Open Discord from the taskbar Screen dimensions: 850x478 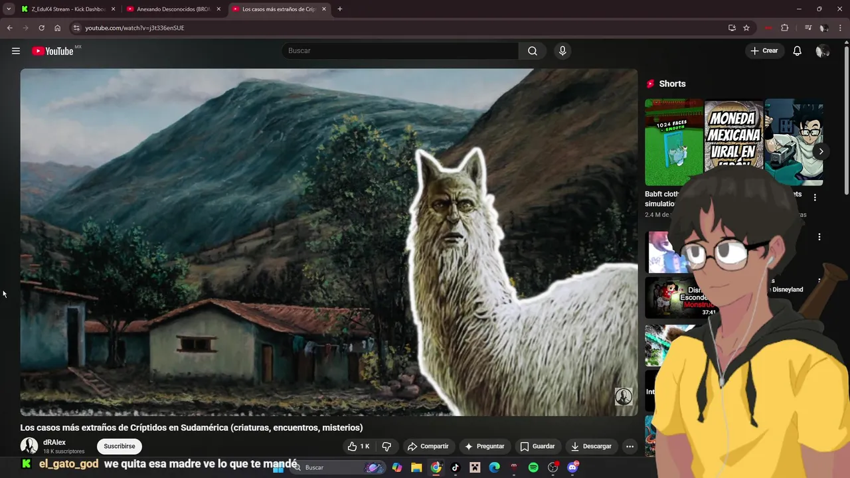(x=572, y=467)
